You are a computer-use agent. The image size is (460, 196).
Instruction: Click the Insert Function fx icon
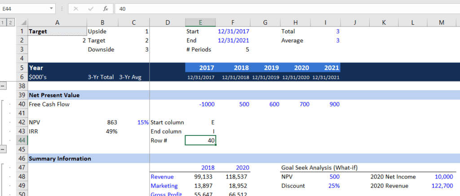[x=105, y=9]
